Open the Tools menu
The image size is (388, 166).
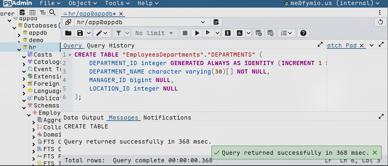tap(117, 3)
